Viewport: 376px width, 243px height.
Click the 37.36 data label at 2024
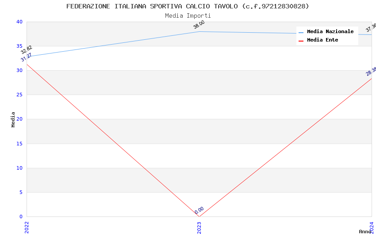(371, 28)
